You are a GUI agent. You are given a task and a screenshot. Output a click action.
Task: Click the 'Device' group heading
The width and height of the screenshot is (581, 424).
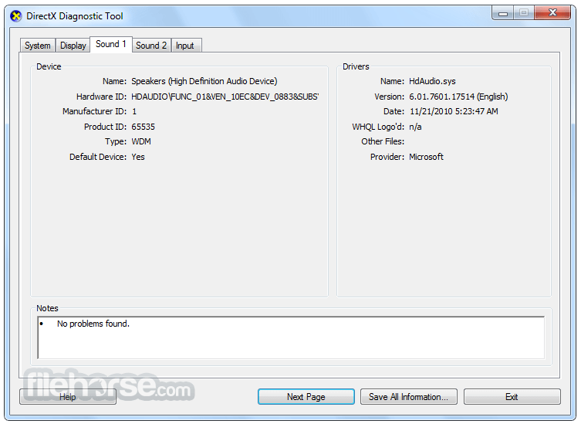pyautogui.click(x=49, y=66)
